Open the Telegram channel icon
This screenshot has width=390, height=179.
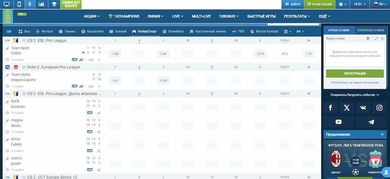[371, 122]
